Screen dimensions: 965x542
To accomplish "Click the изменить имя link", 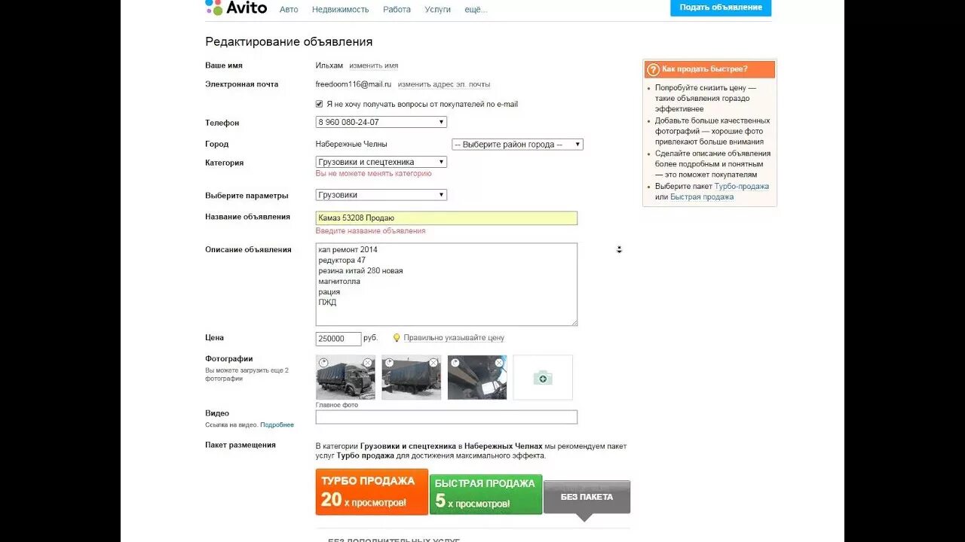I will 374,65.
